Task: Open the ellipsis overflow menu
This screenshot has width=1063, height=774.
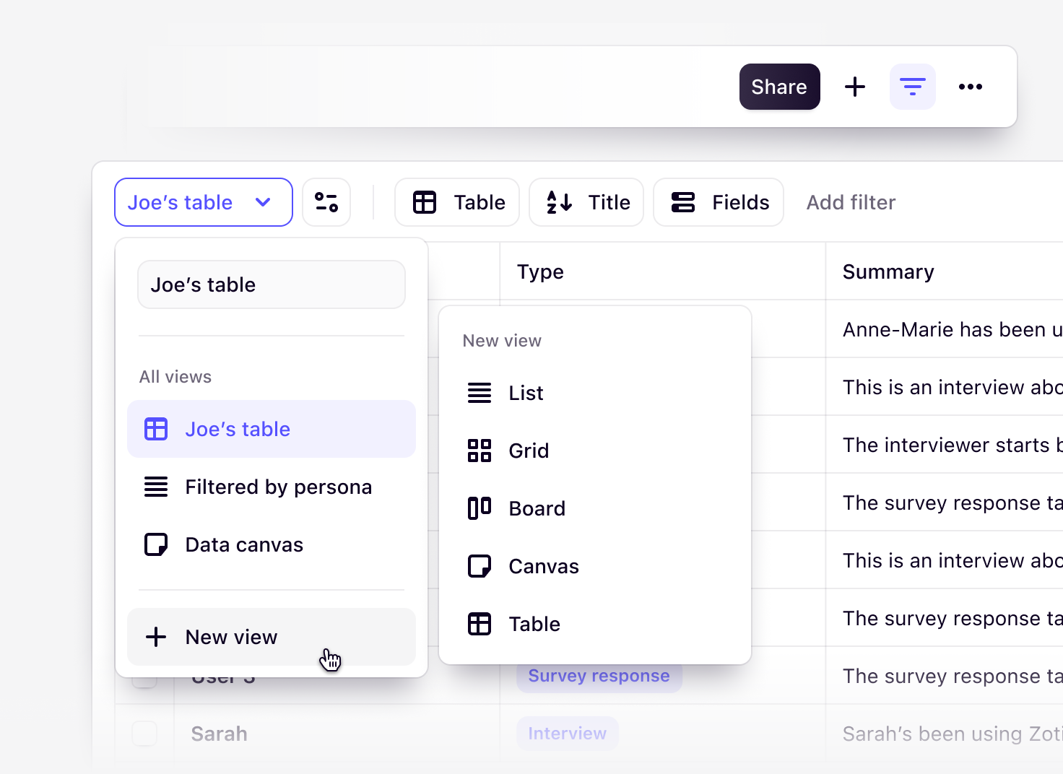Action: 971,87
